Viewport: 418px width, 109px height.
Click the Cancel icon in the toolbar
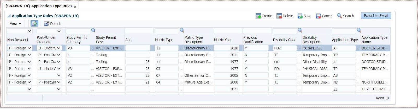click(x=318, y=16)
